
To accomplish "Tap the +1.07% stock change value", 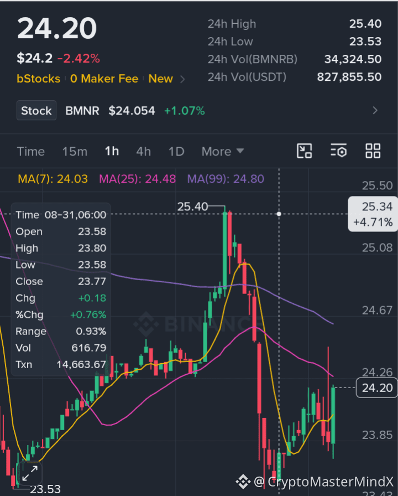I will [x=185, y=111].
